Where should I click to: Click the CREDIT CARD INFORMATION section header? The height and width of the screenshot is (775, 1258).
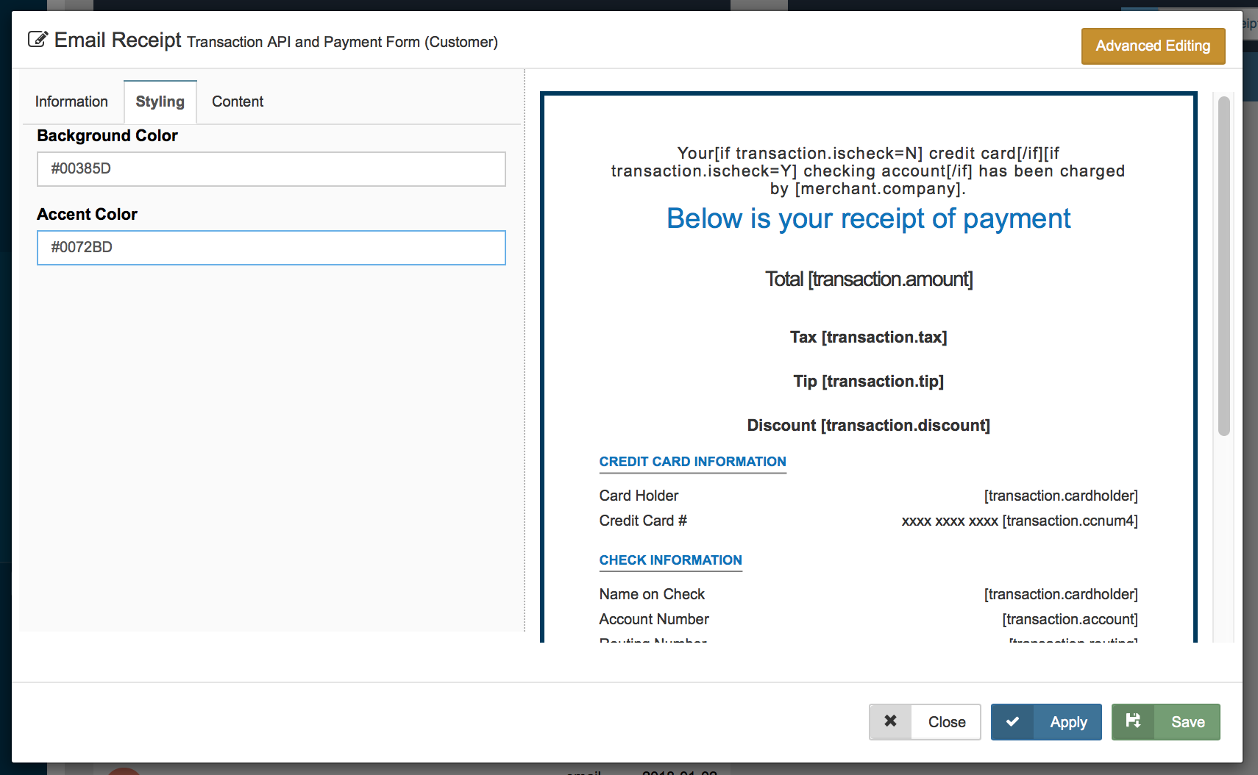coord(692,462)
